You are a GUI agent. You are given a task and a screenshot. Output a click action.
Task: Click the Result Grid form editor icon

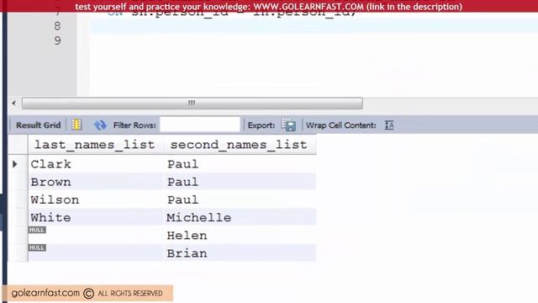76,125
